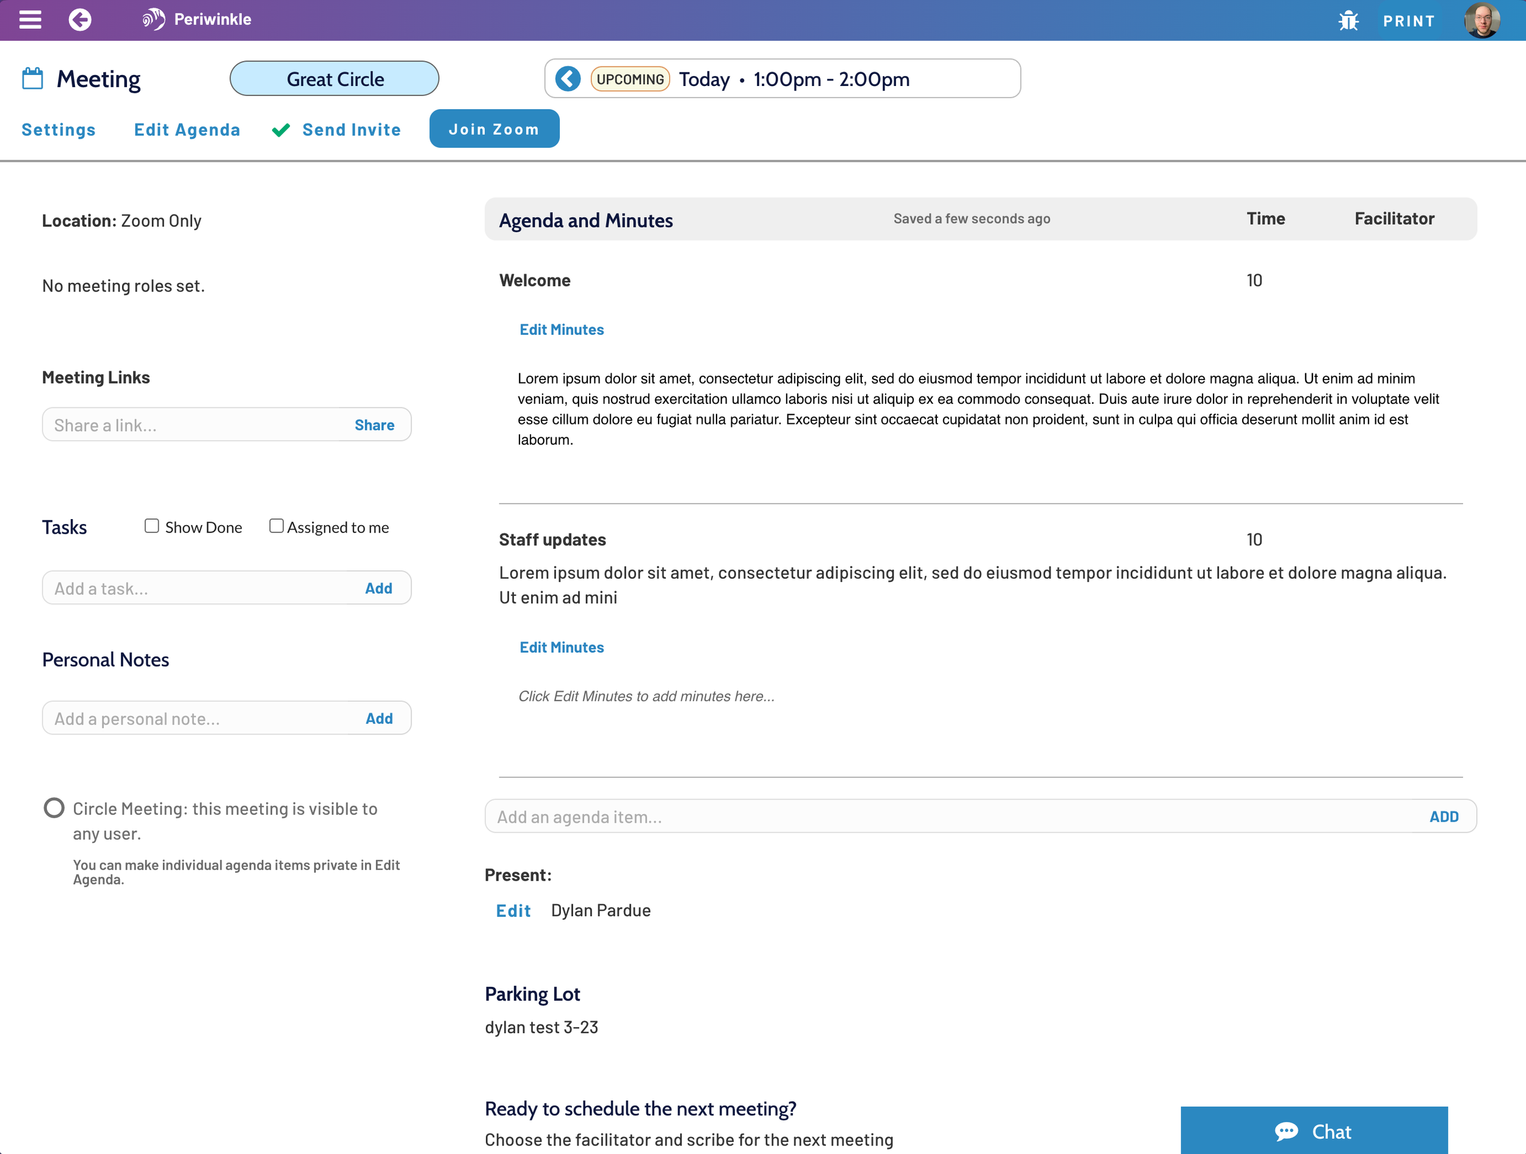Open the meeting date and time picker
This screenshot has width=1526, height=1154.
[x=794, y=79]
